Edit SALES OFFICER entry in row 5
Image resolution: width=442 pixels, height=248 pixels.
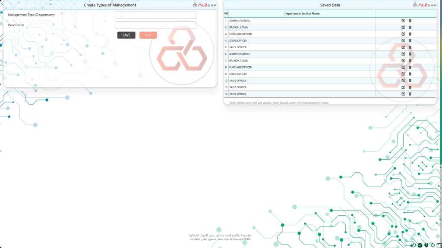point(403,47)
